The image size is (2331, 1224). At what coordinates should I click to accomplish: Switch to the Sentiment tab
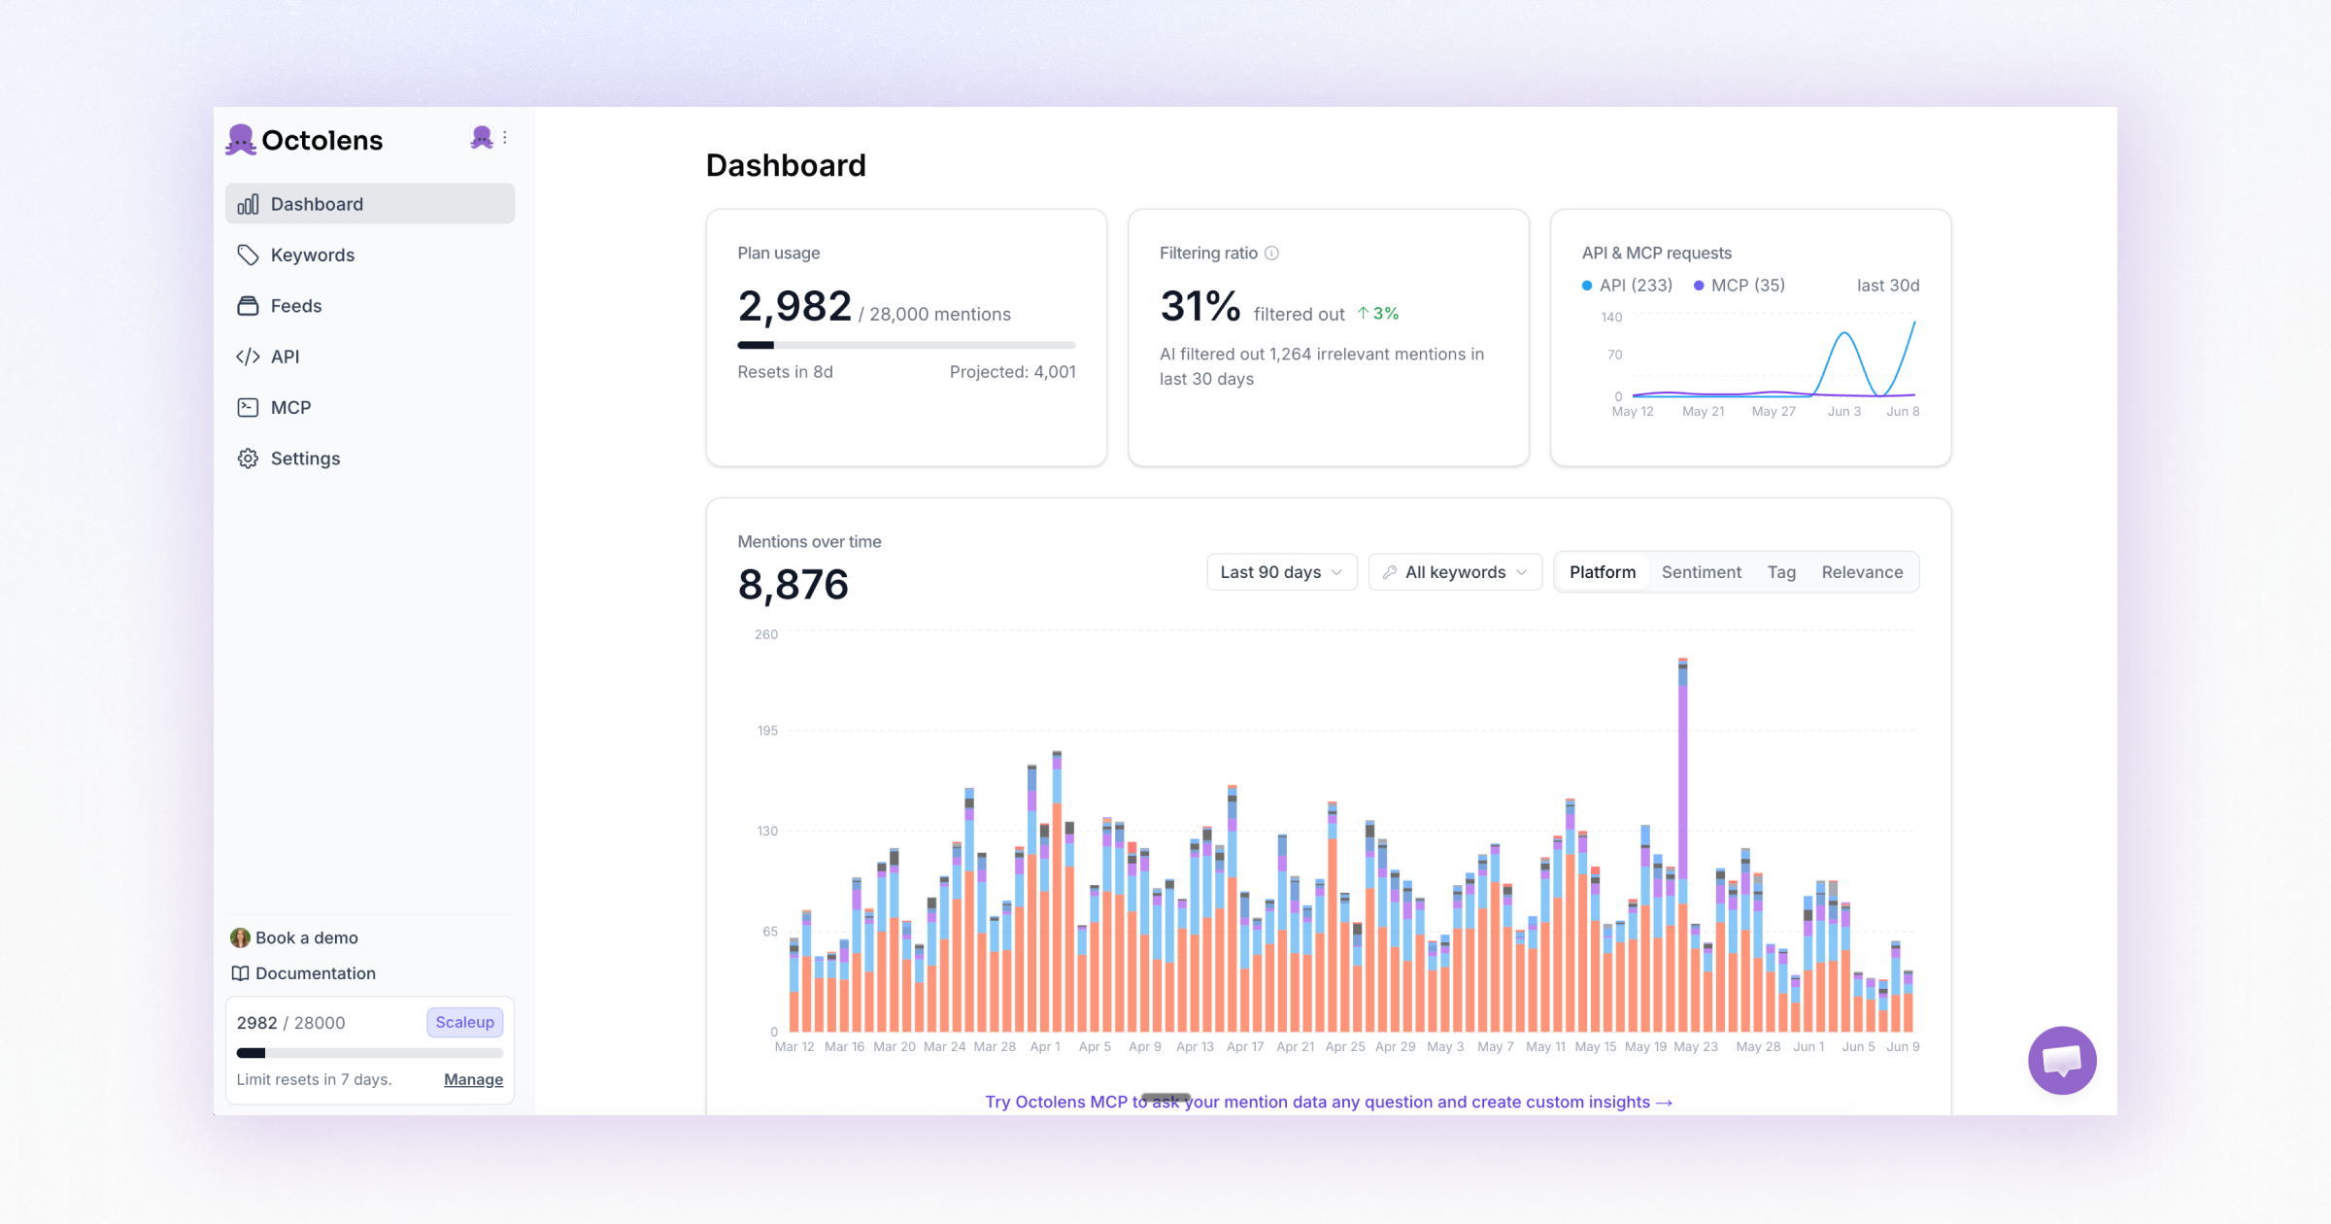pos(1701,572)
